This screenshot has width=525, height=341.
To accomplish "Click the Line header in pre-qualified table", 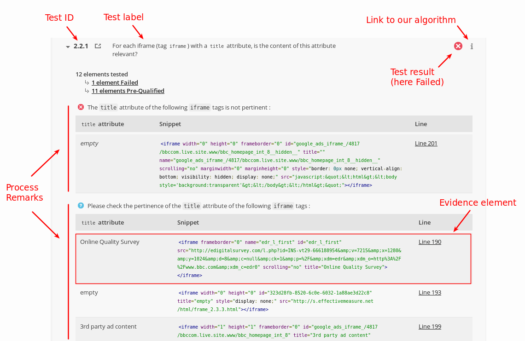I will (x=425, y=222).
